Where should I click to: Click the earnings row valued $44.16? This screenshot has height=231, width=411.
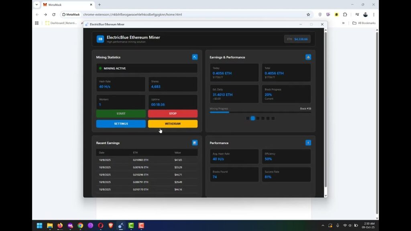coord(147,189)
